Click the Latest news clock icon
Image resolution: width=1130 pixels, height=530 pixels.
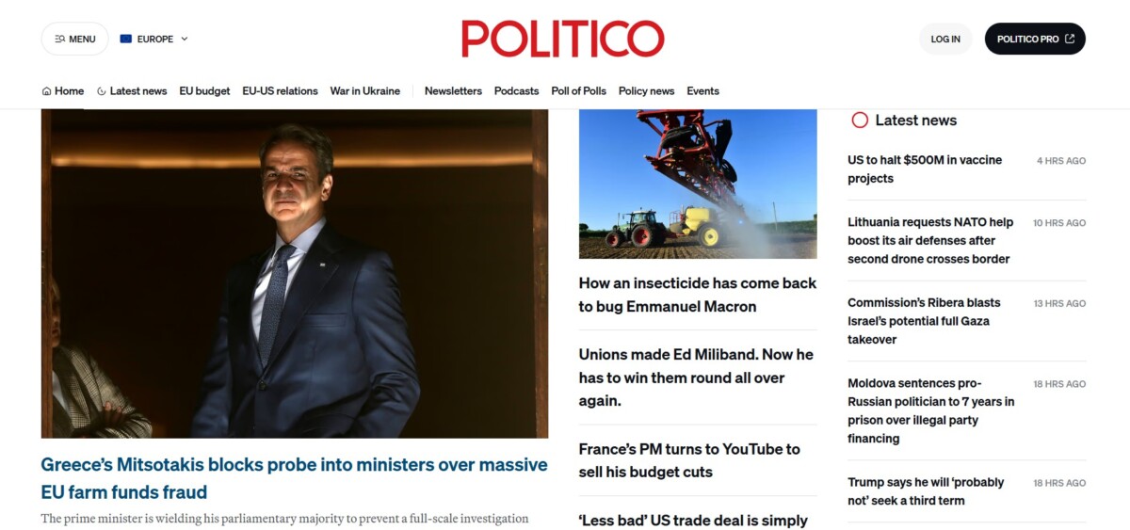(x=102, y=91)
